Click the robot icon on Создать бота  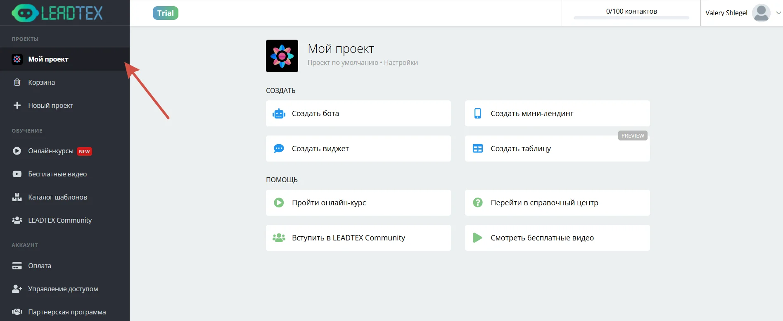[x=279, y=113]
